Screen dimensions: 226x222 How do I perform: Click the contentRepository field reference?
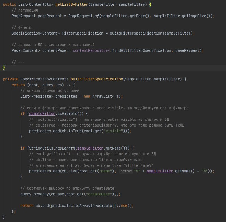(x=91, y=51)
